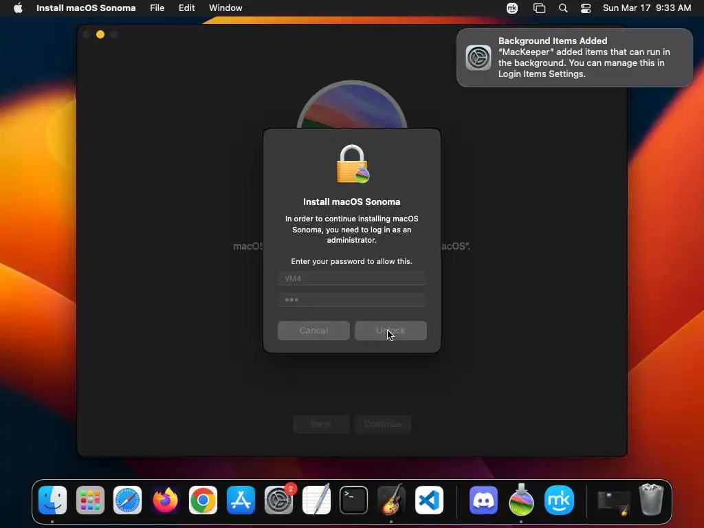This screenshot has height=528, width=704.
Task: Open Finder from the Dock
Action: pos(52,500)
